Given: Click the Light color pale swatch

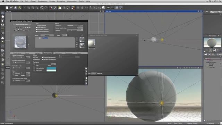Looking at the screenshot, I should [x=51, y=70].
